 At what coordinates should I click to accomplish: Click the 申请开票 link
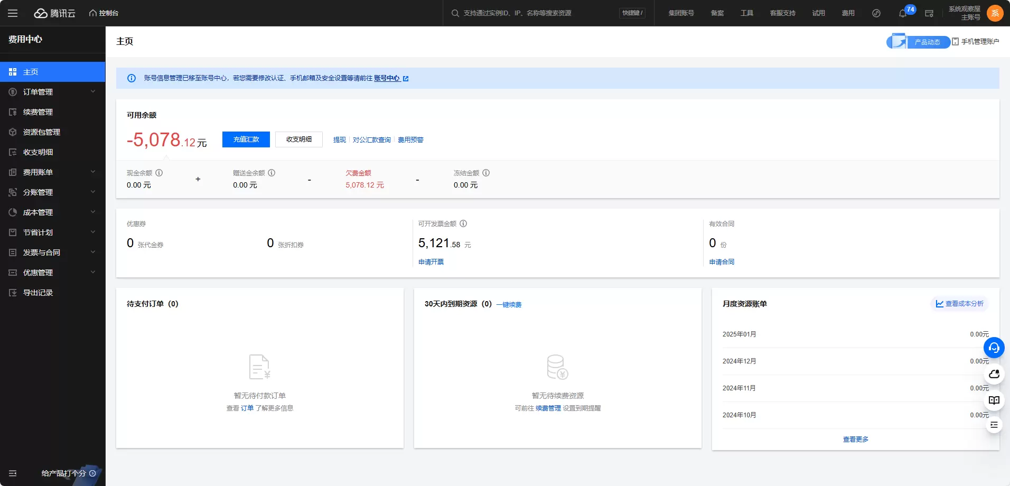(431, 262)
